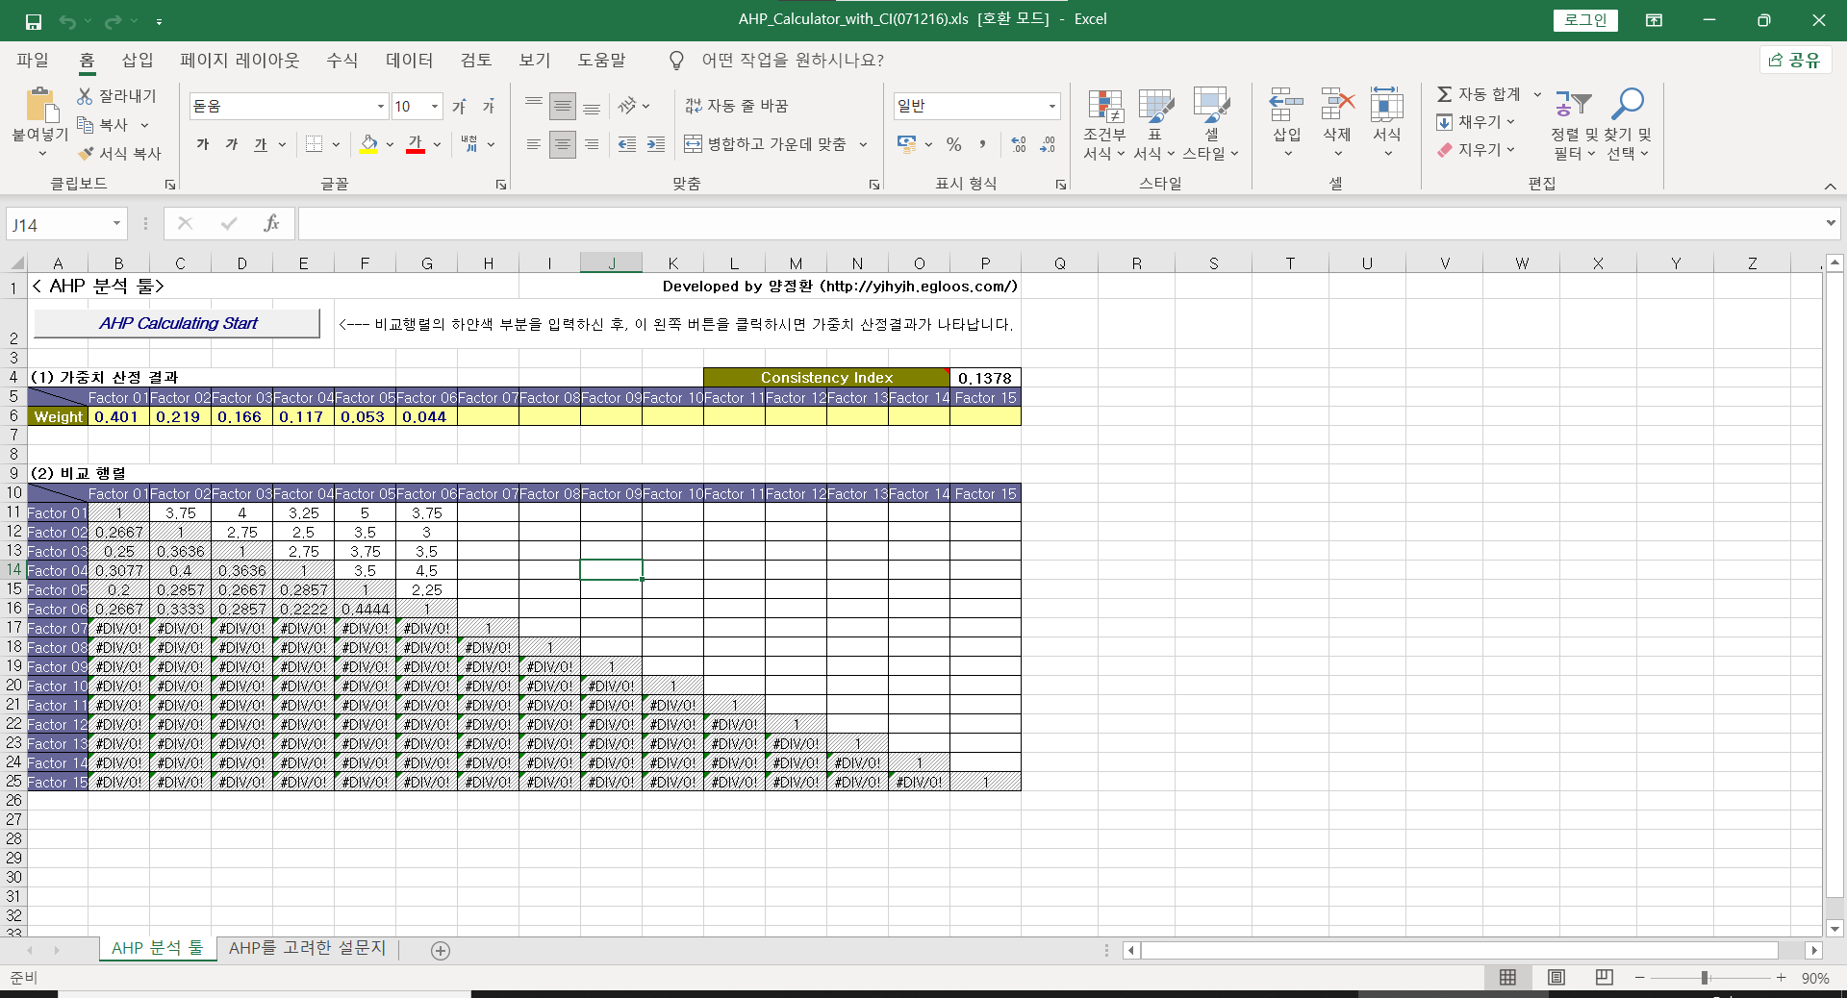This screenshot has height=998, width=1847.
Task: Toggle Wrap Text (자동 줄 바꿈)
Action: coord(737,106)
